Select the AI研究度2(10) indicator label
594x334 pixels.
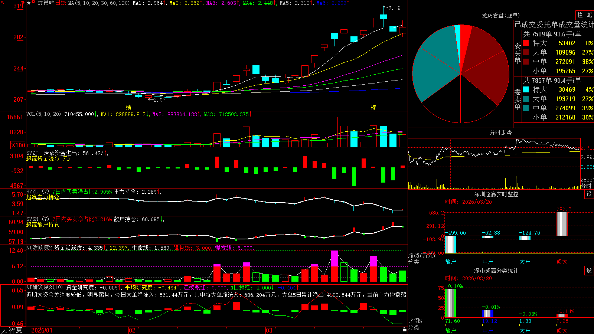[45, 287]
